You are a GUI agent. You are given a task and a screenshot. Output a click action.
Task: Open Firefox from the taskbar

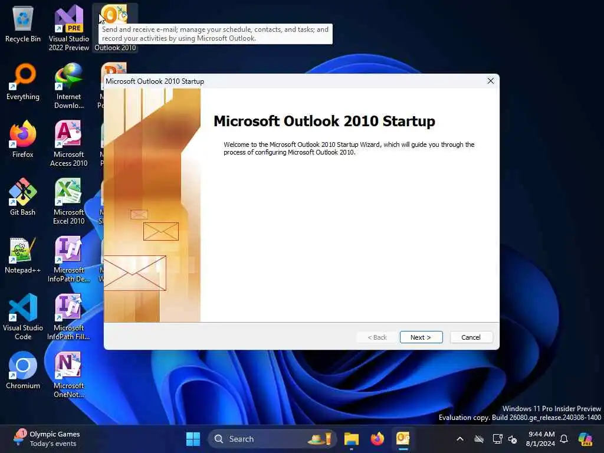[x=377, y=439]
